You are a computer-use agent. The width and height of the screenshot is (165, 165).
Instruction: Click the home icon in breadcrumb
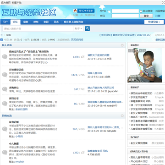point(2,35)
